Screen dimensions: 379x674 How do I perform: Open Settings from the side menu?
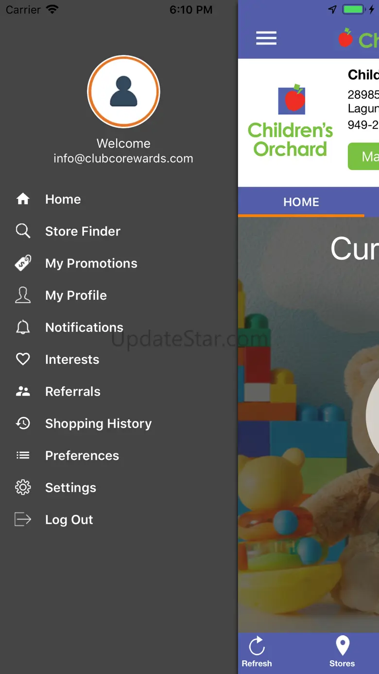click(x=70, y=487)
